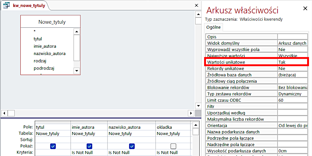The width and height of the screenshot is (312, 156).
Task: Click Tabela cell under okladka column
Action: [x=173, y=134]
